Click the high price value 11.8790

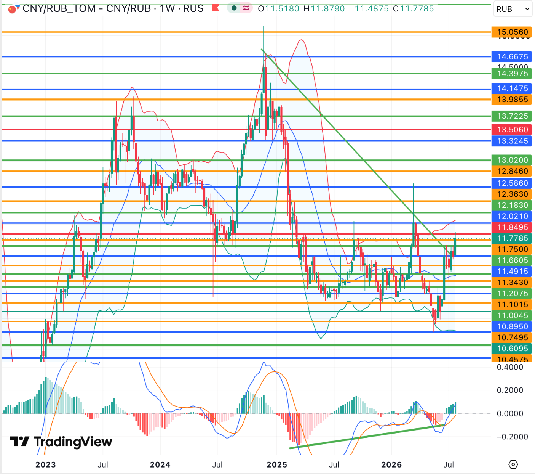[328, 8]
